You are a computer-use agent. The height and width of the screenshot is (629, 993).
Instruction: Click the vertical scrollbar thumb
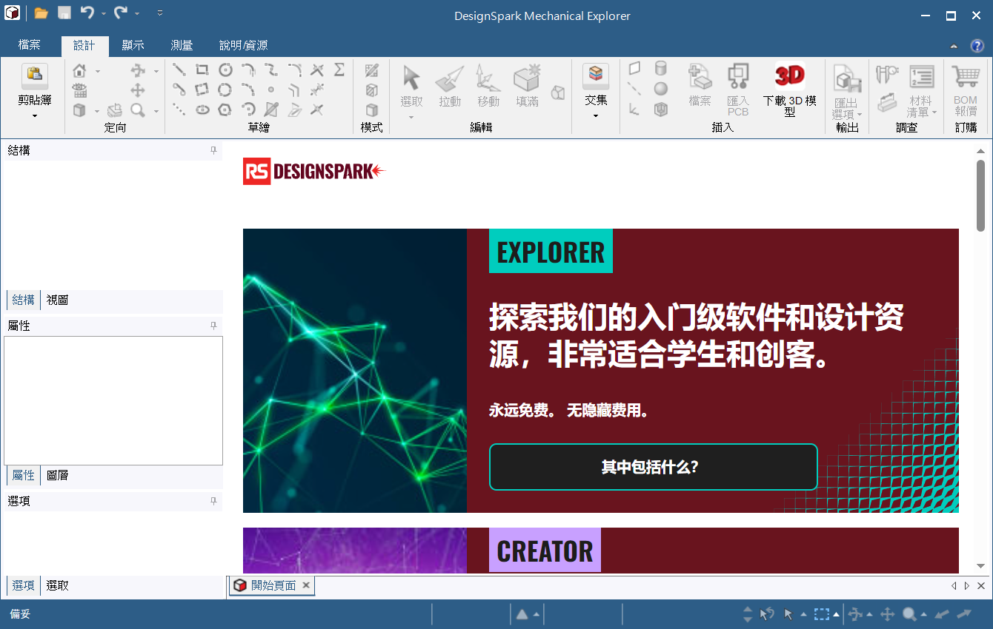coord(980,195)
